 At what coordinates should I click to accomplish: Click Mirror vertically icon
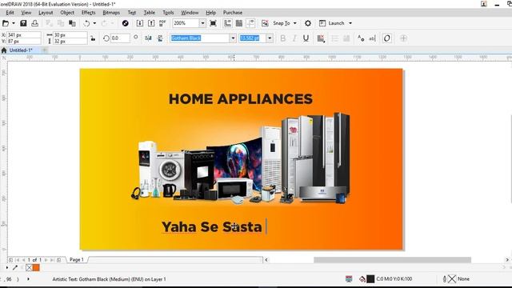pos(160,38)
